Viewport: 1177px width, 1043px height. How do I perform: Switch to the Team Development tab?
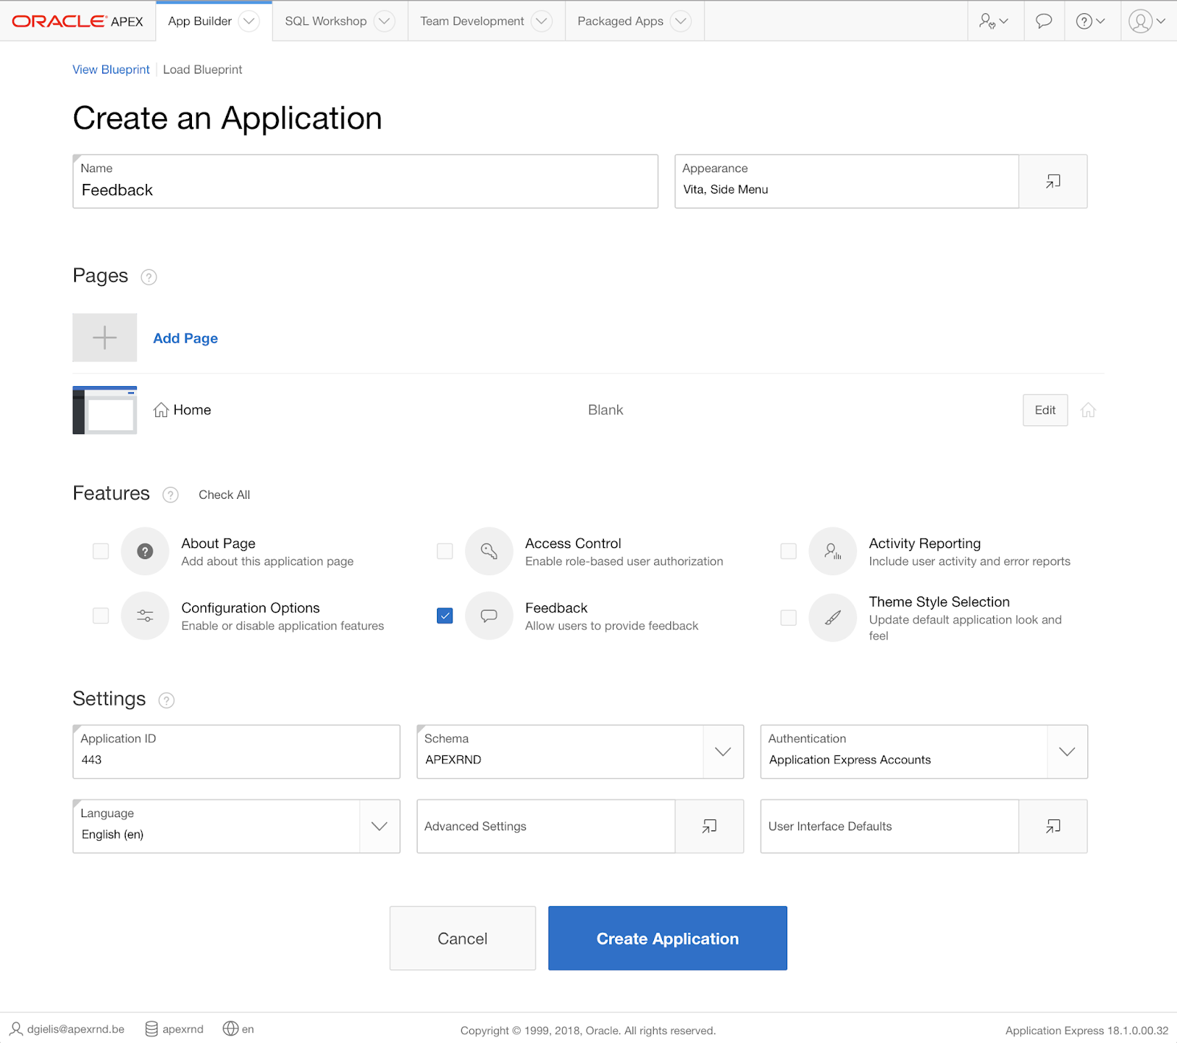472,21
